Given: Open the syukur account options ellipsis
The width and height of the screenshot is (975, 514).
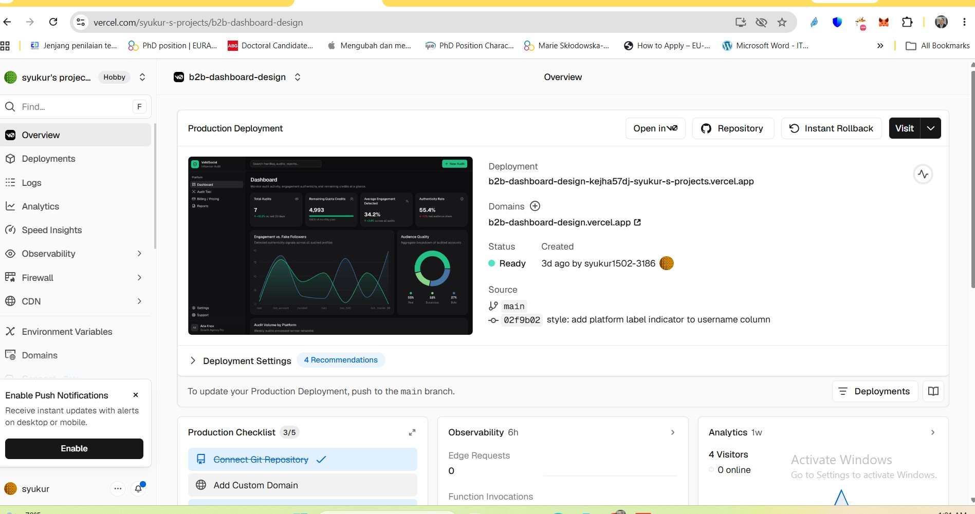Looking at the screenshot, I should [x=118, y=489].
